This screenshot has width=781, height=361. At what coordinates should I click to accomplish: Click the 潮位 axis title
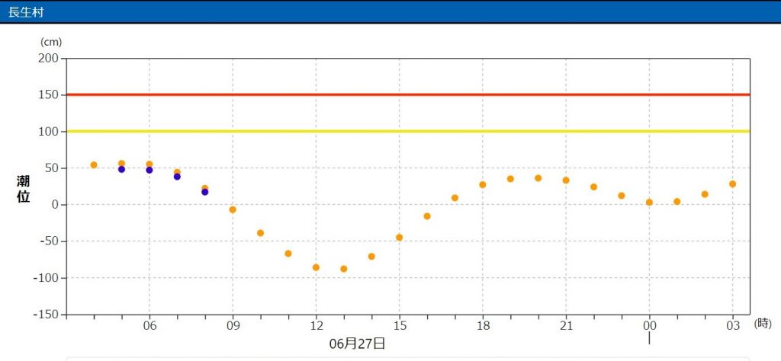point(23,189)
